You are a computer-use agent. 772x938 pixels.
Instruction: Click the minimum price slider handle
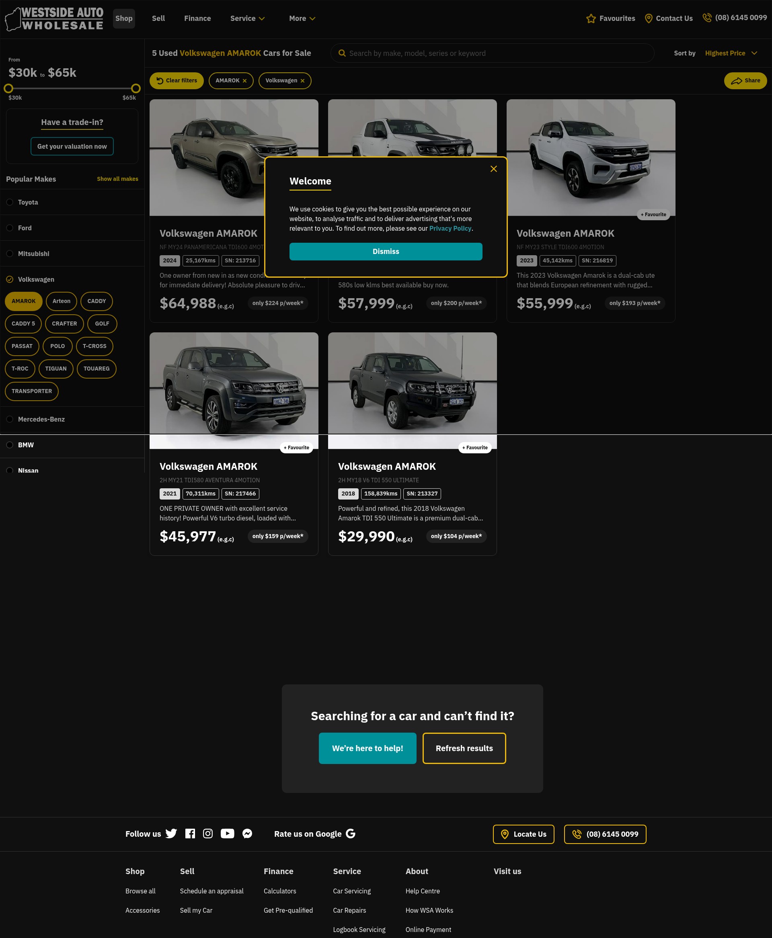pos(8,88)
